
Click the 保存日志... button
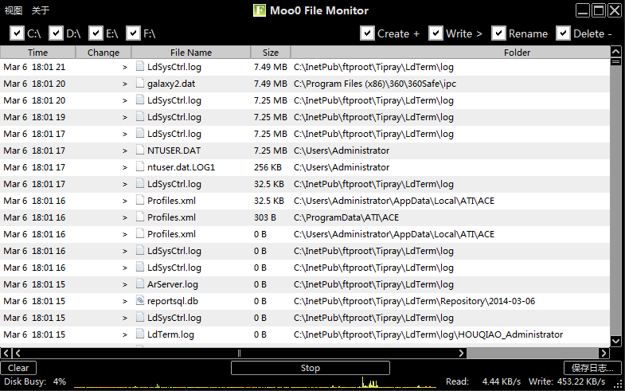[x=592, y=368]
